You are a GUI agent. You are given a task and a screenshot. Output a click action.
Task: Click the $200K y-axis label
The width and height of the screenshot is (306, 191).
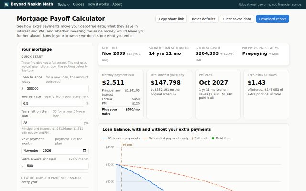click(x=109, y=181)
